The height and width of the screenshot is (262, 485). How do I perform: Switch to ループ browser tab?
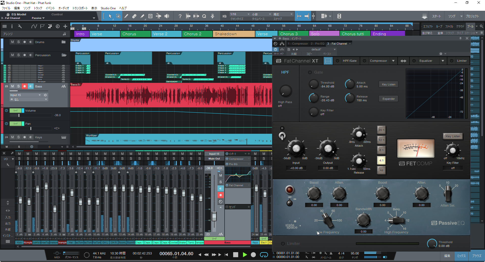pos(439,26)
